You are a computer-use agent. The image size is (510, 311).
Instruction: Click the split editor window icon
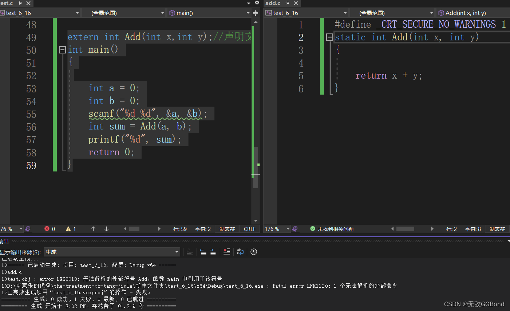click(256, 13)
